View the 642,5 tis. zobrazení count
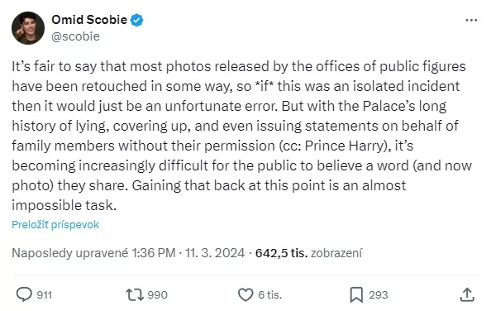Image resolution: width=491 pixels, height=311 pixels. pyautogui.click(x=308, y=253)
